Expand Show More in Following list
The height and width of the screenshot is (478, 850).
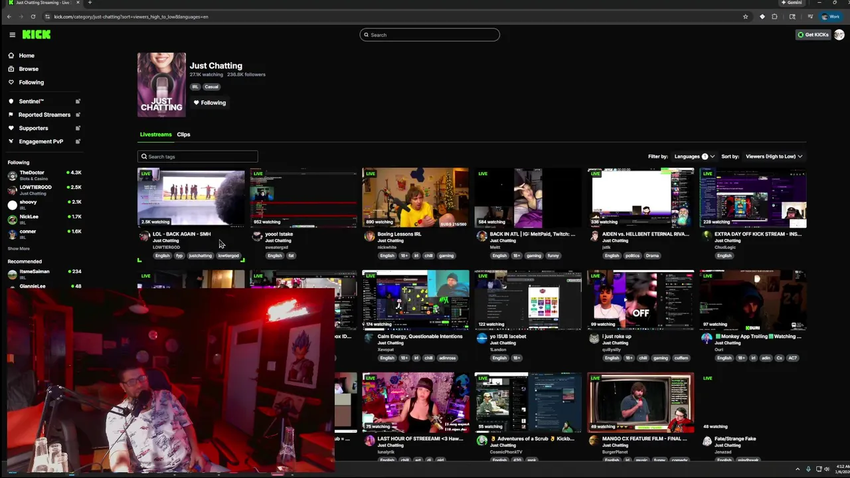(19, 249)
